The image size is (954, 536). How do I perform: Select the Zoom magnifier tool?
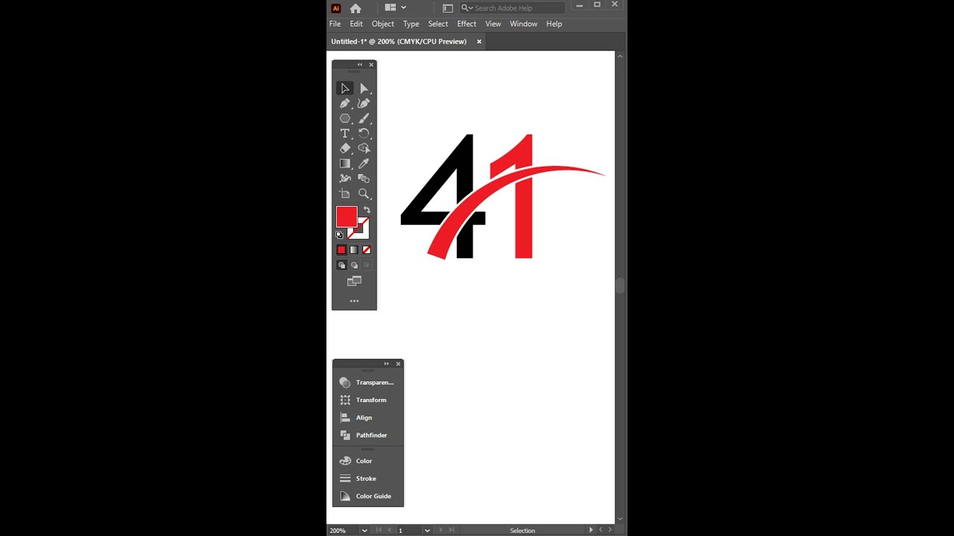364,194
